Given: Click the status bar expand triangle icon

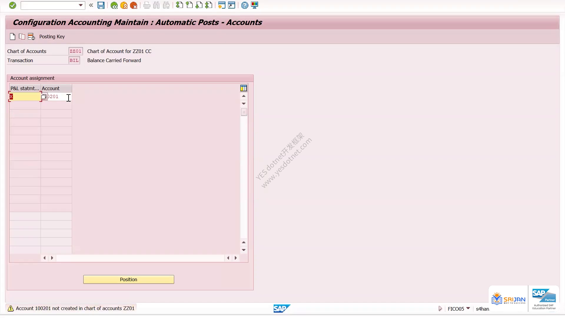Looking at the screenshot, I should [440, 309].
